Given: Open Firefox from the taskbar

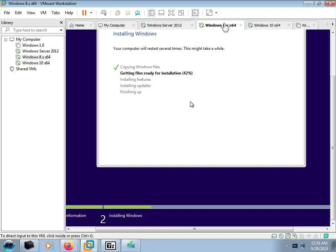Looking at the screenshot, I should (69, 245).
